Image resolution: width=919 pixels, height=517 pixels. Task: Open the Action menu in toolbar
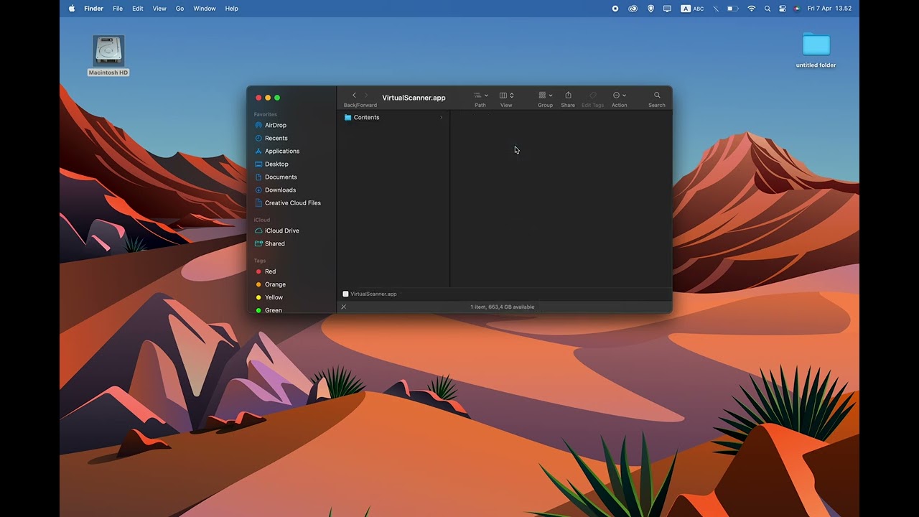point(619,96)
